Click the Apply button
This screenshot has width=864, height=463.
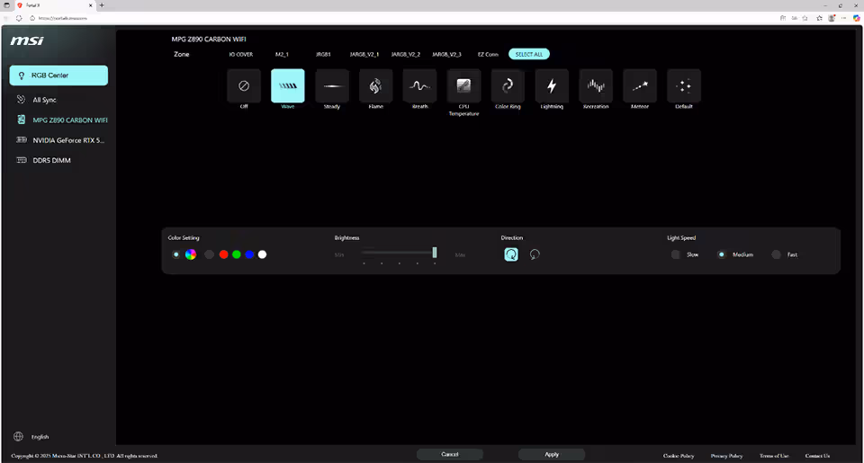click(552, 454)
